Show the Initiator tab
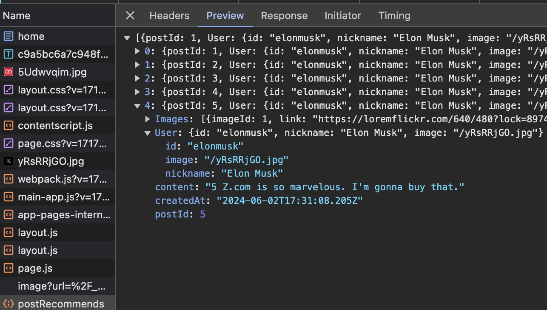 342,16
